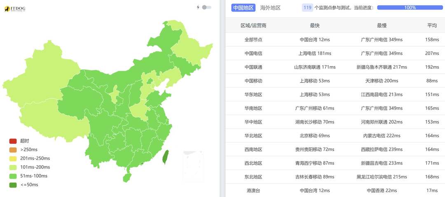Toggle the fast mode switch
The width and height of the screenshot is (445, 197).
click(206, 7)
